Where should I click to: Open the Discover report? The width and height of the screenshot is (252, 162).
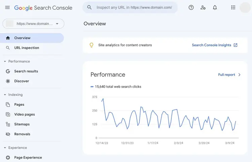(32, 81)
